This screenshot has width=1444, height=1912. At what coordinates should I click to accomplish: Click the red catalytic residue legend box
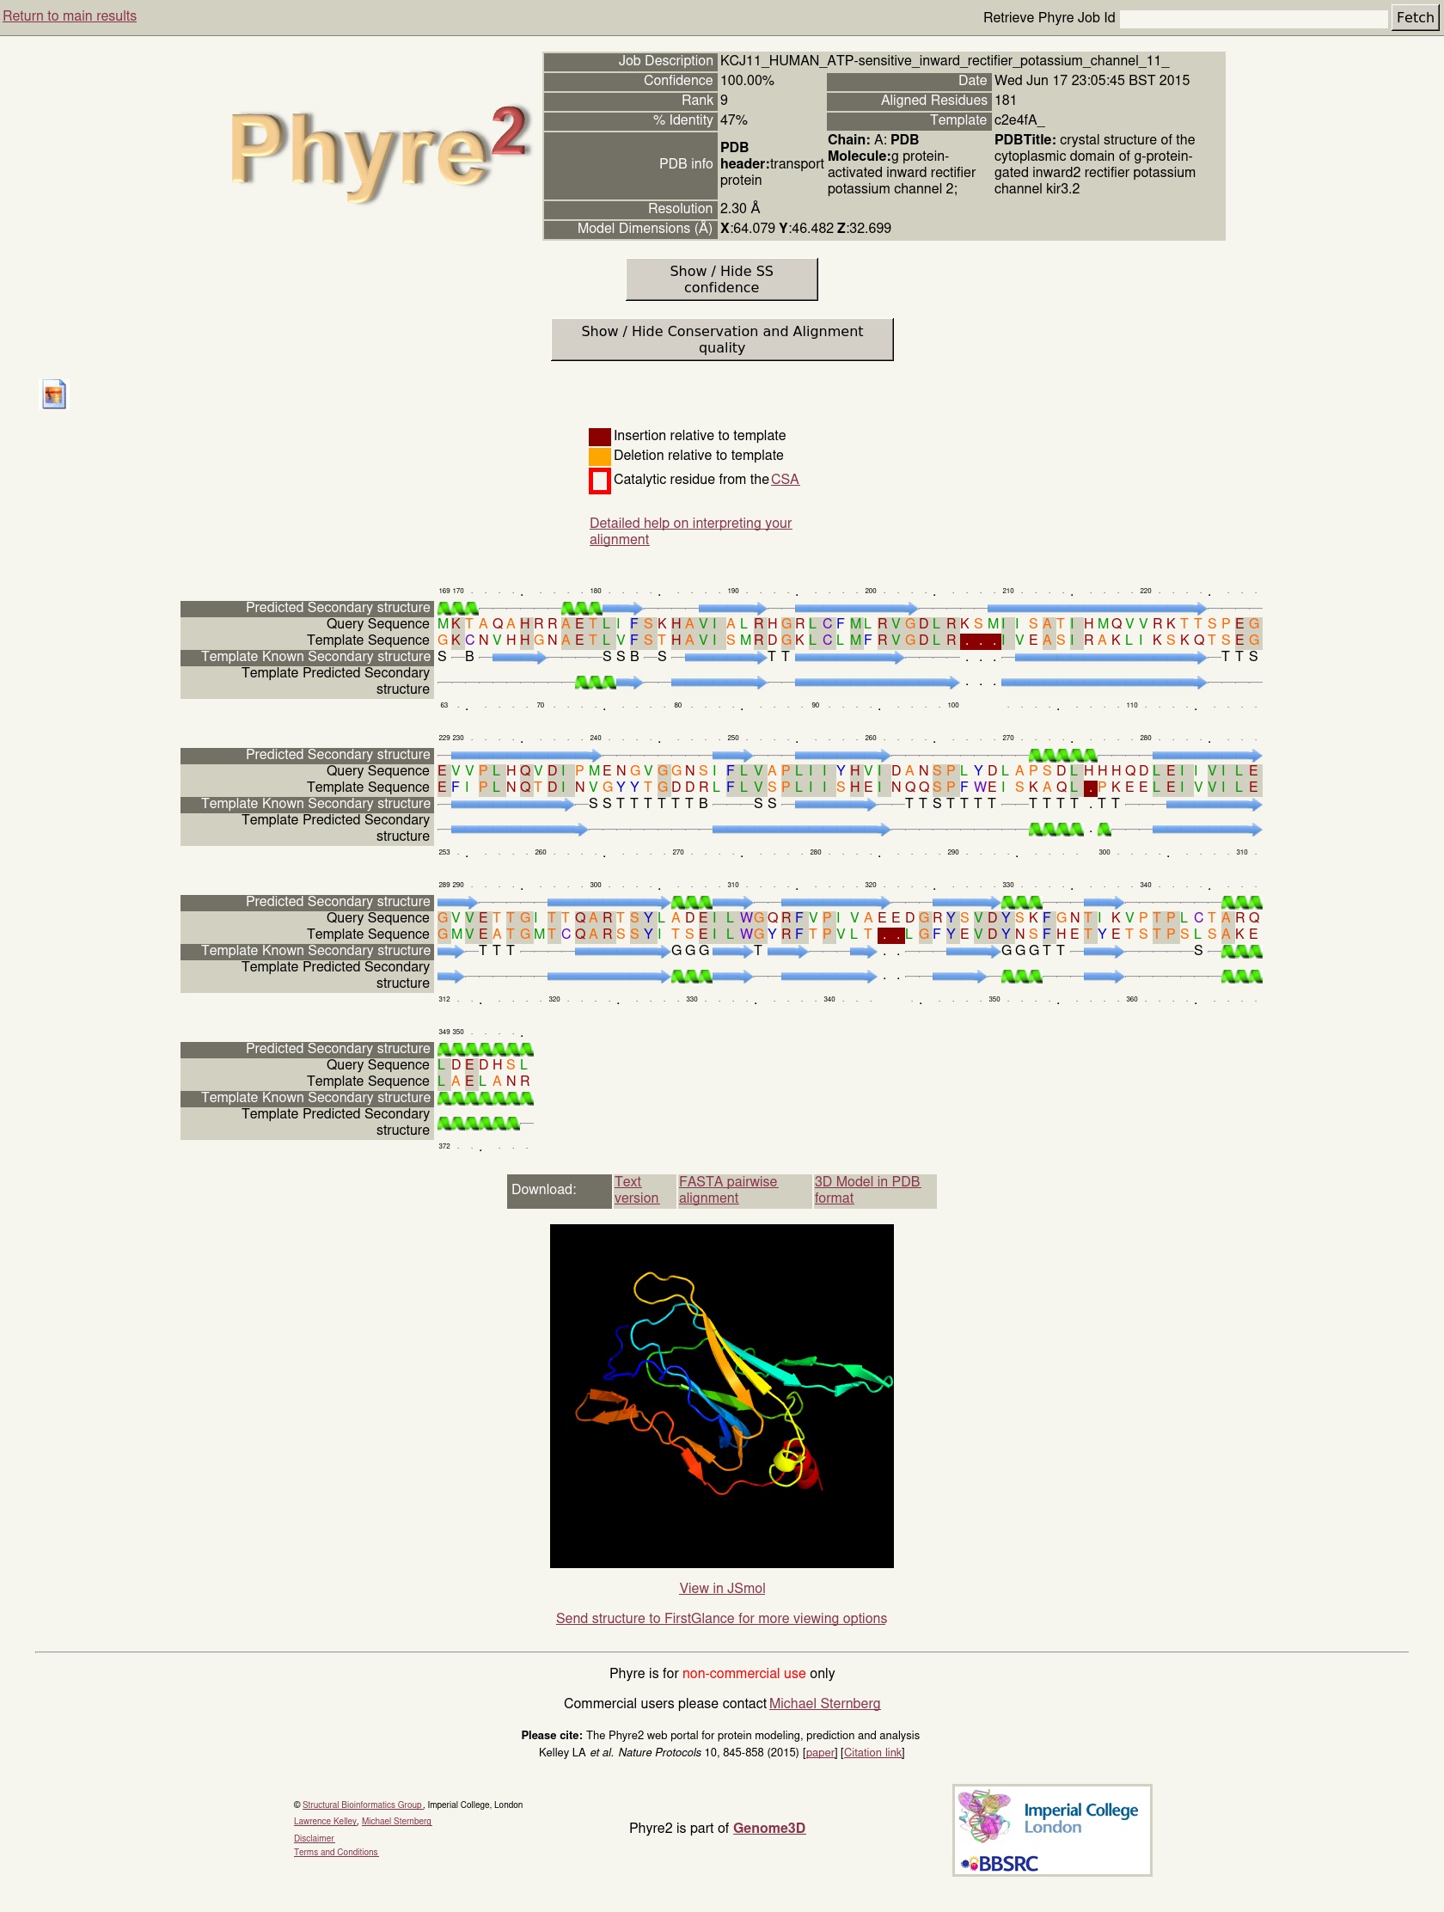click(x=599, y=481)
